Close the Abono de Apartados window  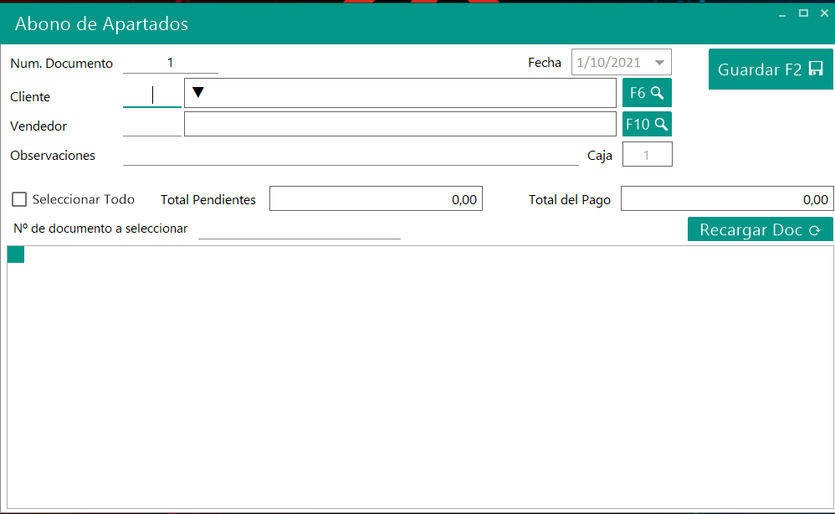(823, 13)
